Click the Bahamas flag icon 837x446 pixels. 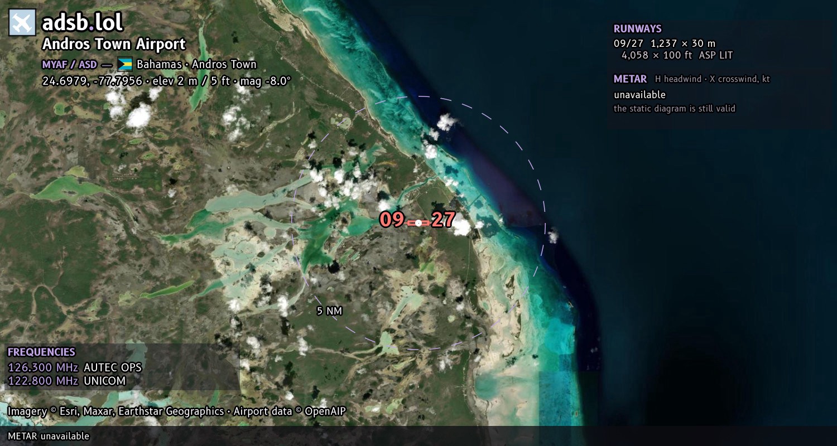[124, 64]
